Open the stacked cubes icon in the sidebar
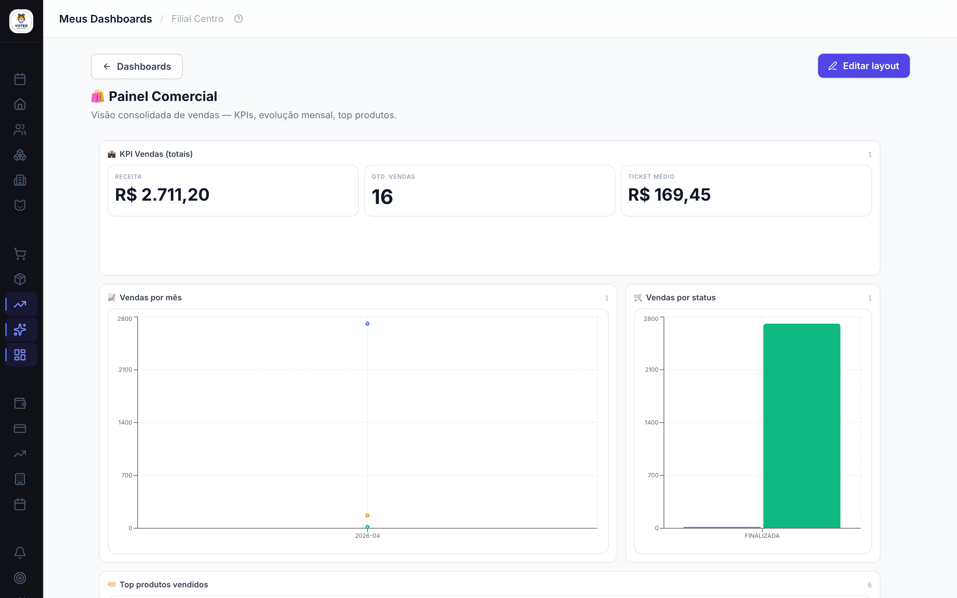The height and width of the screenshot is (598, 957). click(x=20, y=155)
